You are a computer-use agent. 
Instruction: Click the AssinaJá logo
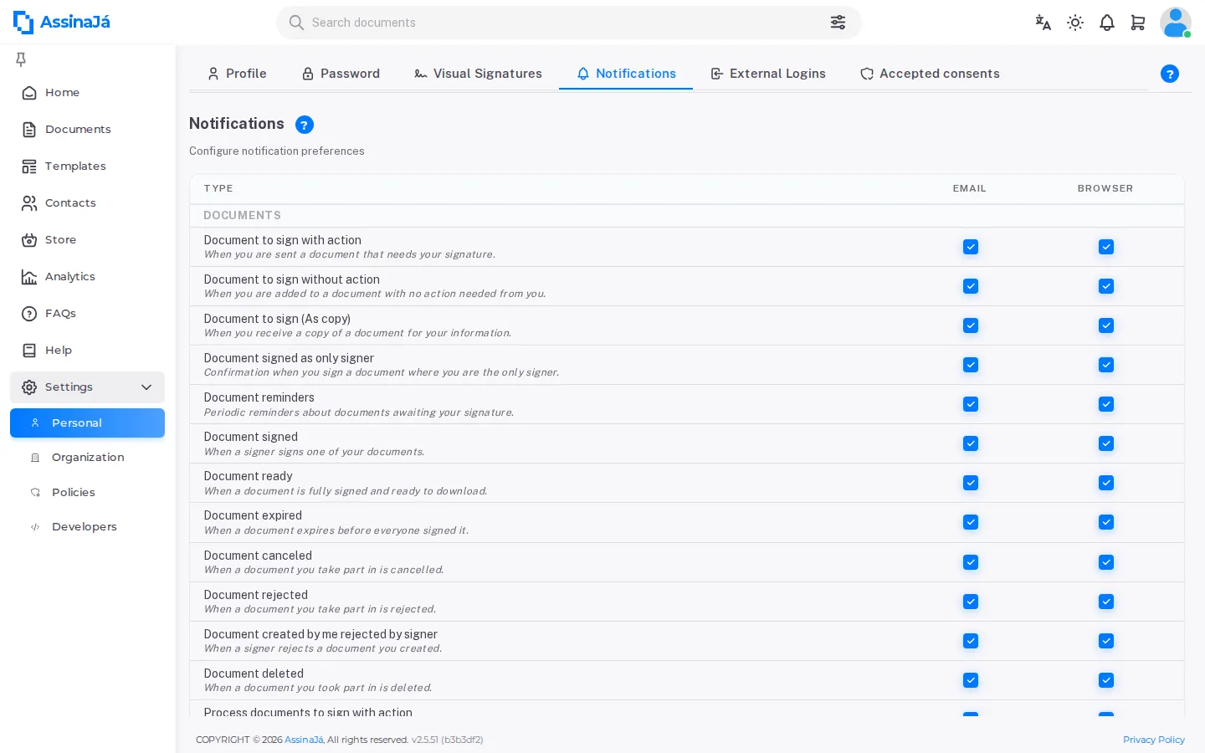tap(62, 23)
